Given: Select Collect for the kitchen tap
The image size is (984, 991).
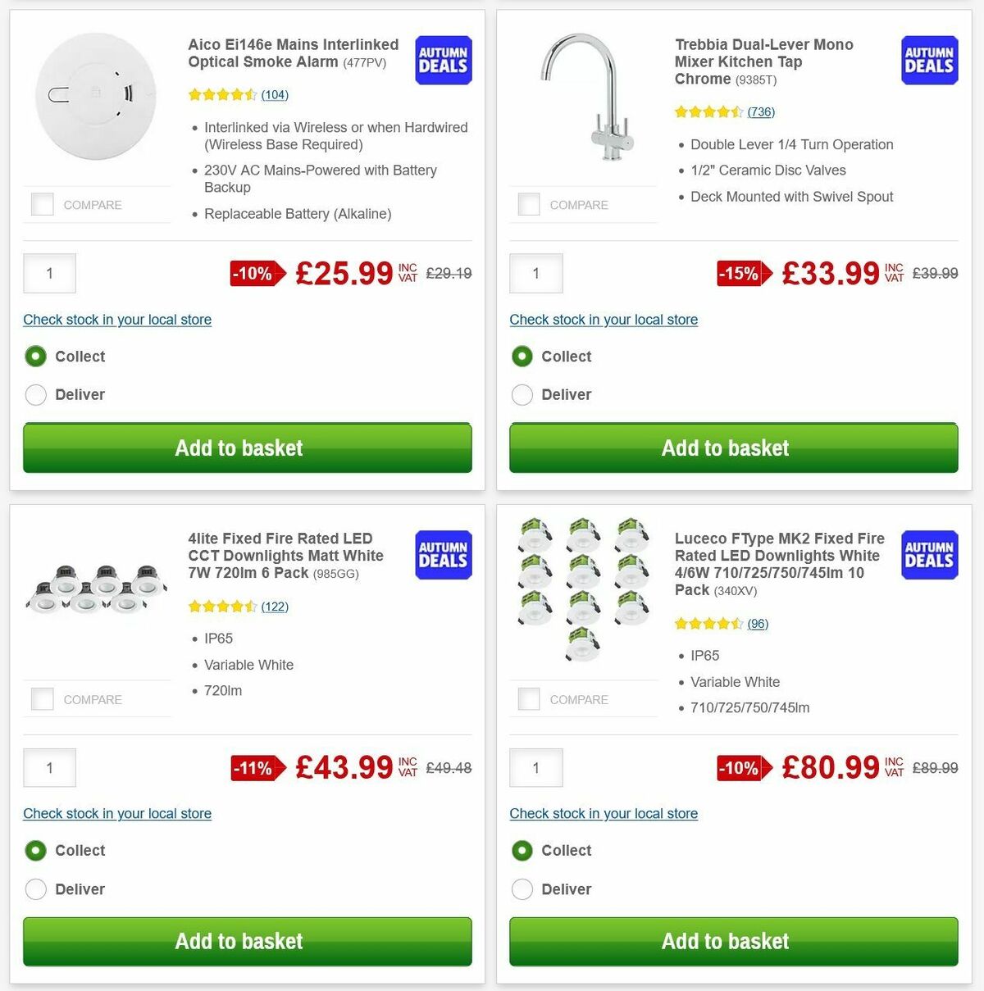Looking at the screenshot, I should pos(522,357).
